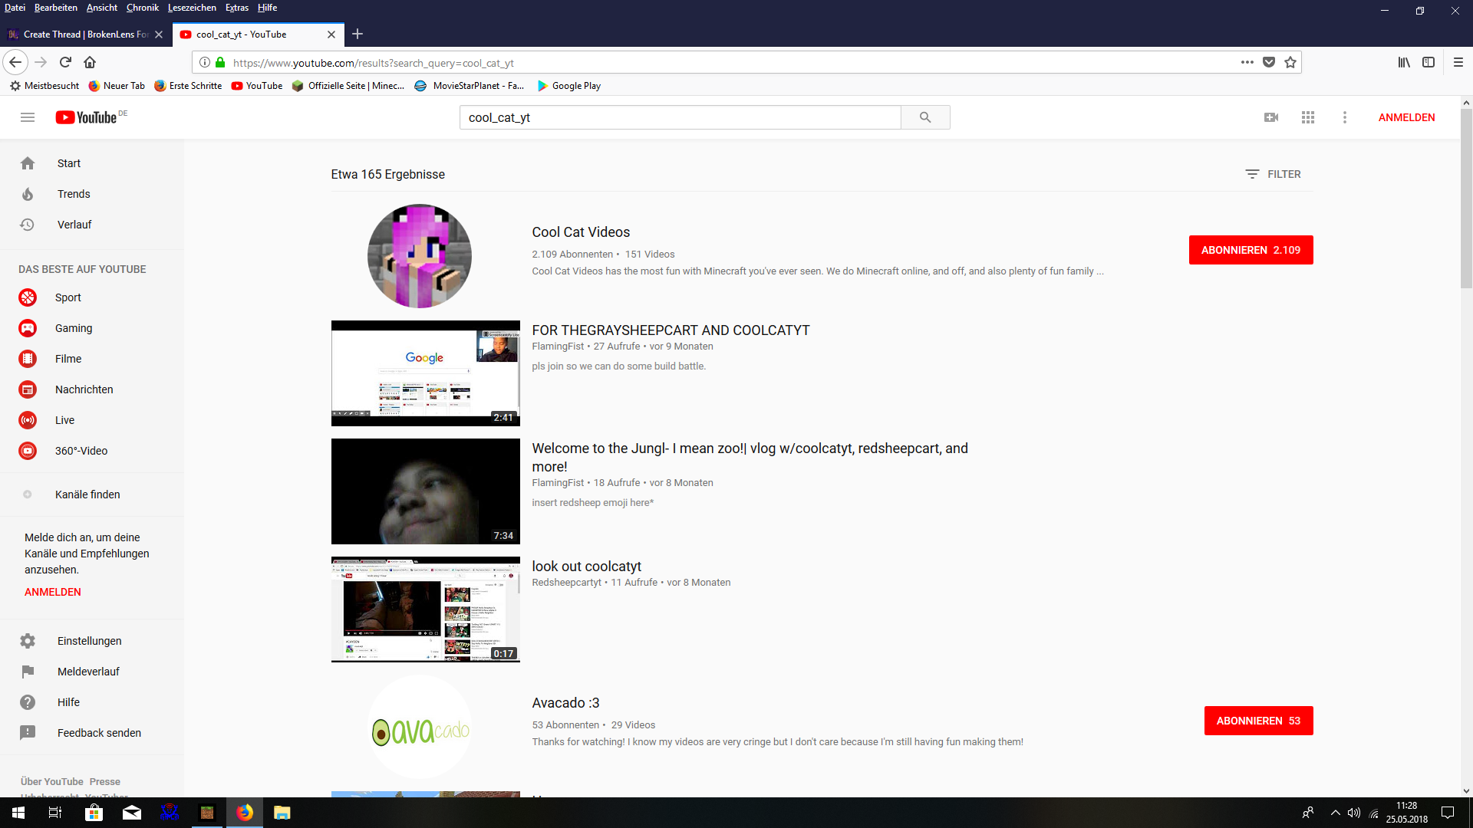Screen dimensions: 1473x828
Task: Open the volume control in system tray
Action: (1354, 813)
